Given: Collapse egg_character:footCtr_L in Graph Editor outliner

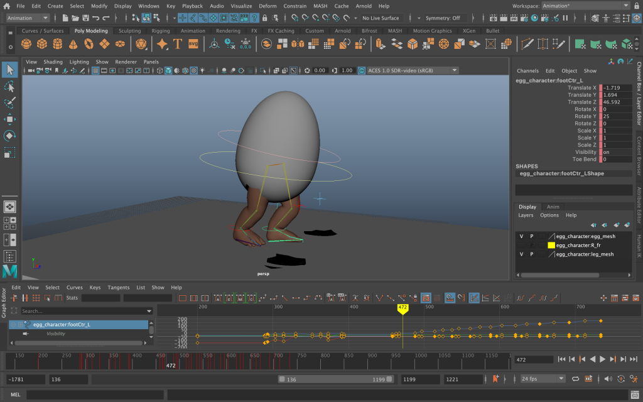Looking at the screenshot, I should 13,325.
